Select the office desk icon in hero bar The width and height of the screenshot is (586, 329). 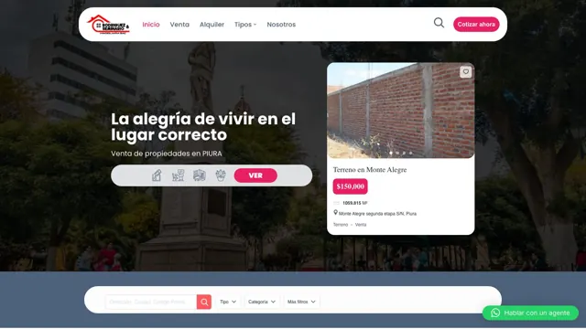[178, 175]
